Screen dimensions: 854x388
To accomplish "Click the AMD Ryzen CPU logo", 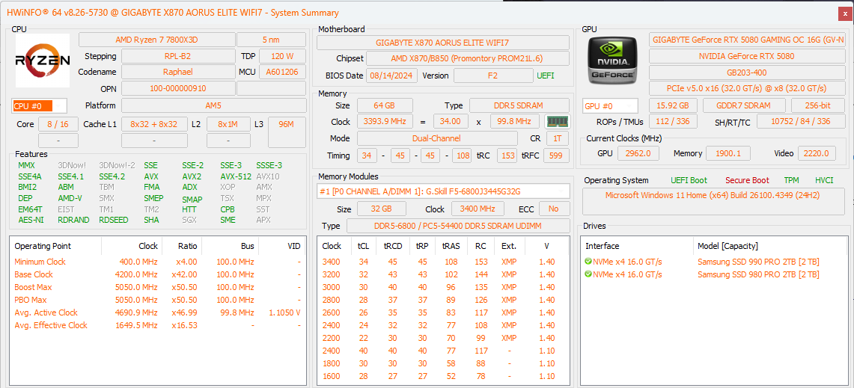I will pos(43,61).
